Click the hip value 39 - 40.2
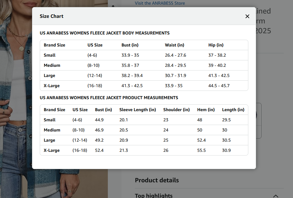 (217, 65)
